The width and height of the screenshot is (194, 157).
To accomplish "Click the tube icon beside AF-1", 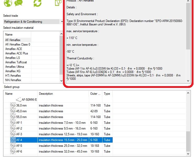I will tap(13, 123).
